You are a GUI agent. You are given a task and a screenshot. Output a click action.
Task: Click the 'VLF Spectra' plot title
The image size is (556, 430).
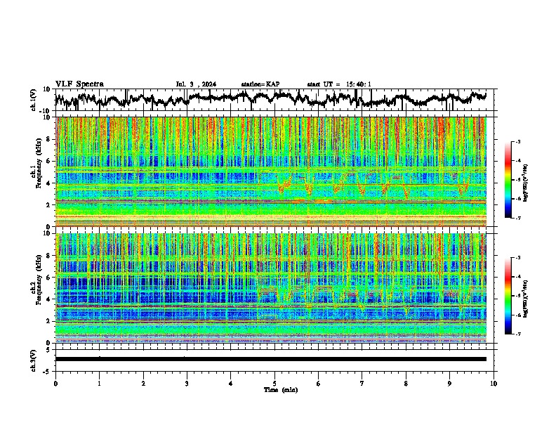point(80,84)
